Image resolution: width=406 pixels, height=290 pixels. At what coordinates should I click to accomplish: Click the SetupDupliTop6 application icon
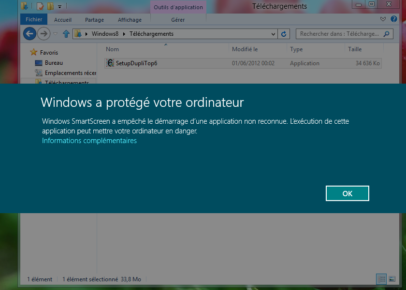click(x=110, y=63)
